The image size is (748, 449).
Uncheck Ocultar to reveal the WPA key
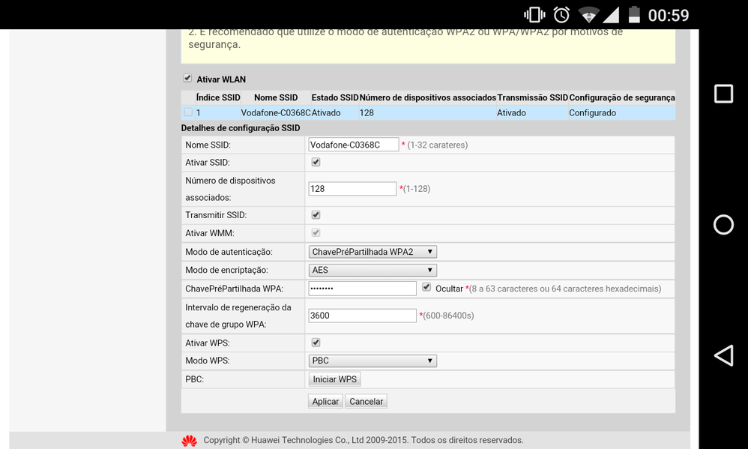[x=426, y=287]
